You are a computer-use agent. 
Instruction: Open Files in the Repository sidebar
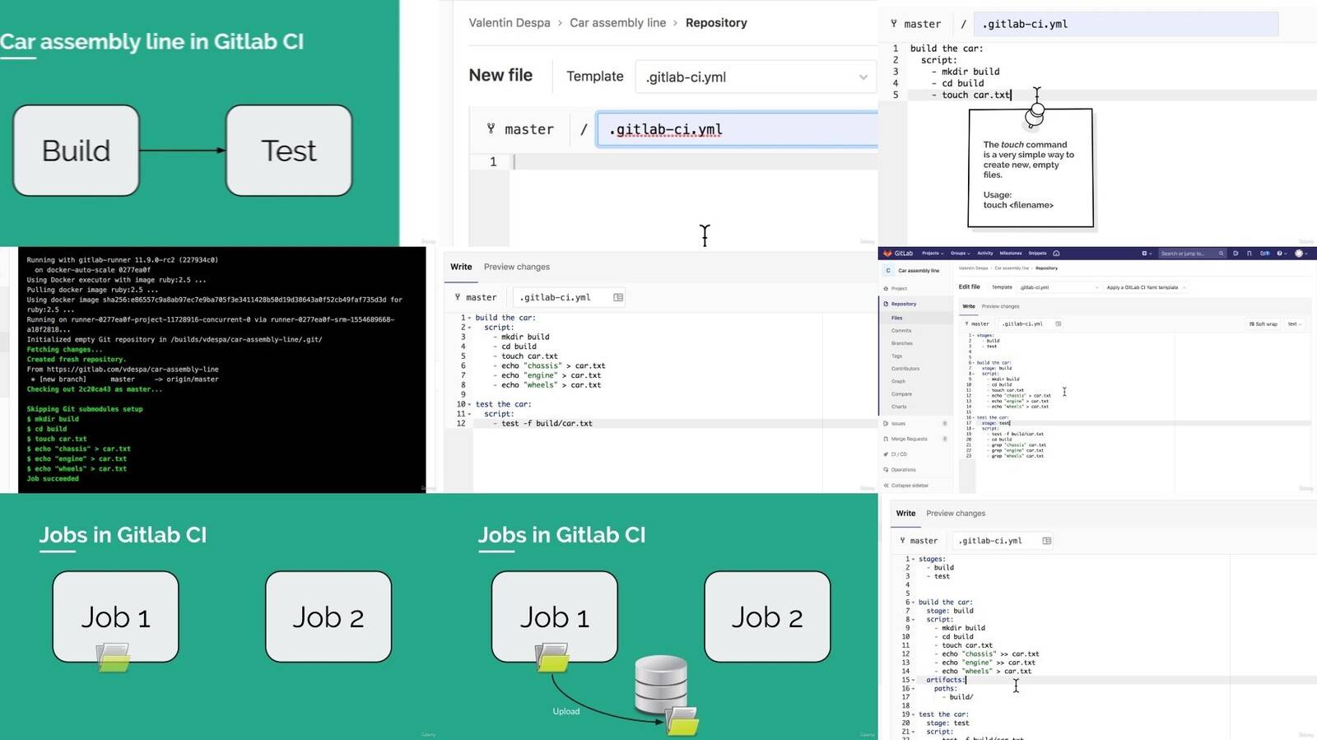[x=896, y=318]
